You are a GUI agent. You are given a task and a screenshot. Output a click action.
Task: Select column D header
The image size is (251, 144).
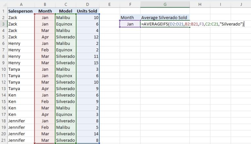(x=87, y=4)
